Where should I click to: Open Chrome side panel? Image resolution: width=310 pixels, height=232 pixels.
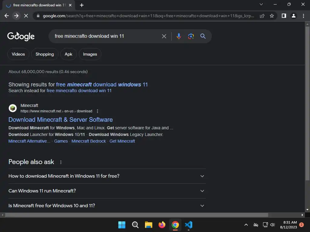pyautogui.click(x=284, y=16)
